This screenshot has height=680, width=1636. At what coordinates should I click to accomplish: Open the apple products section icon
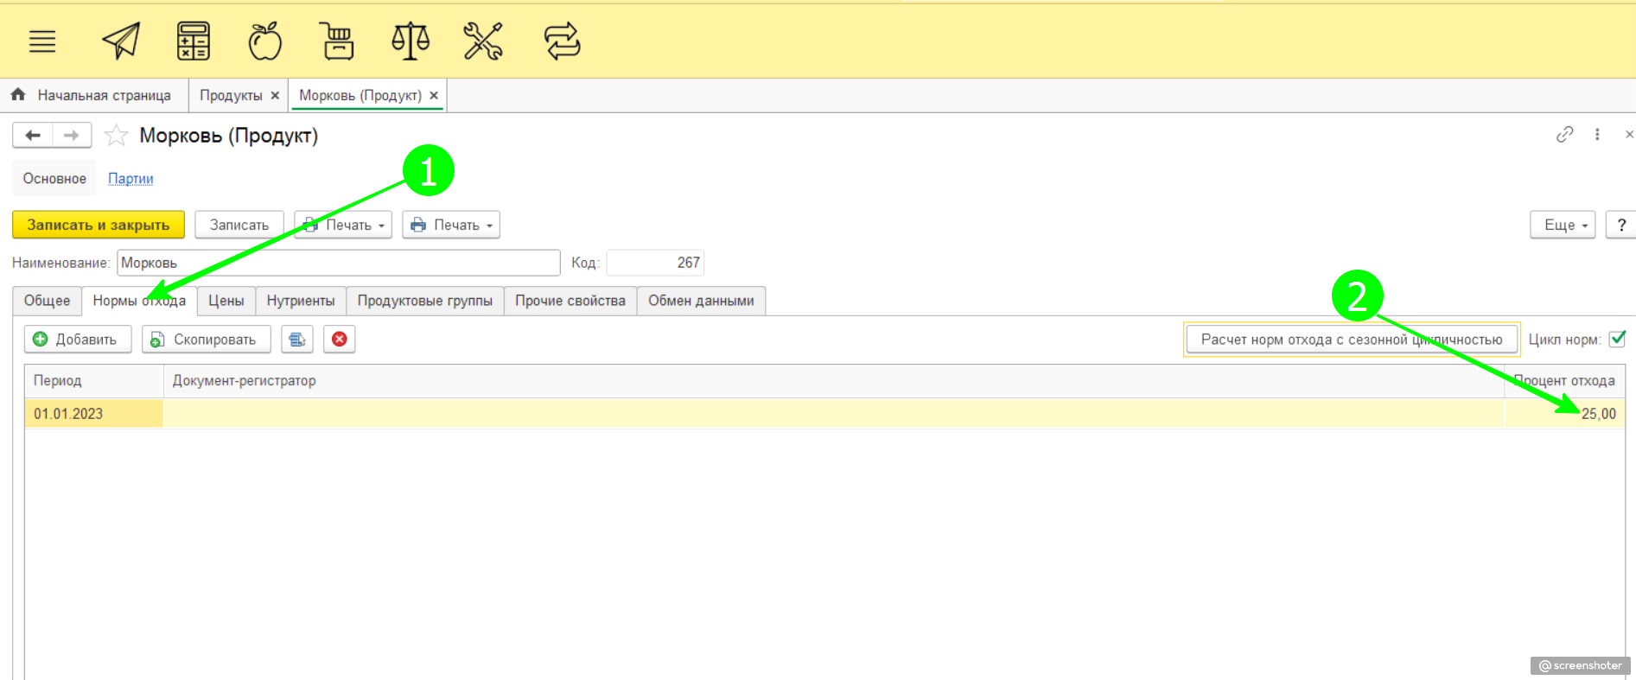264,41
